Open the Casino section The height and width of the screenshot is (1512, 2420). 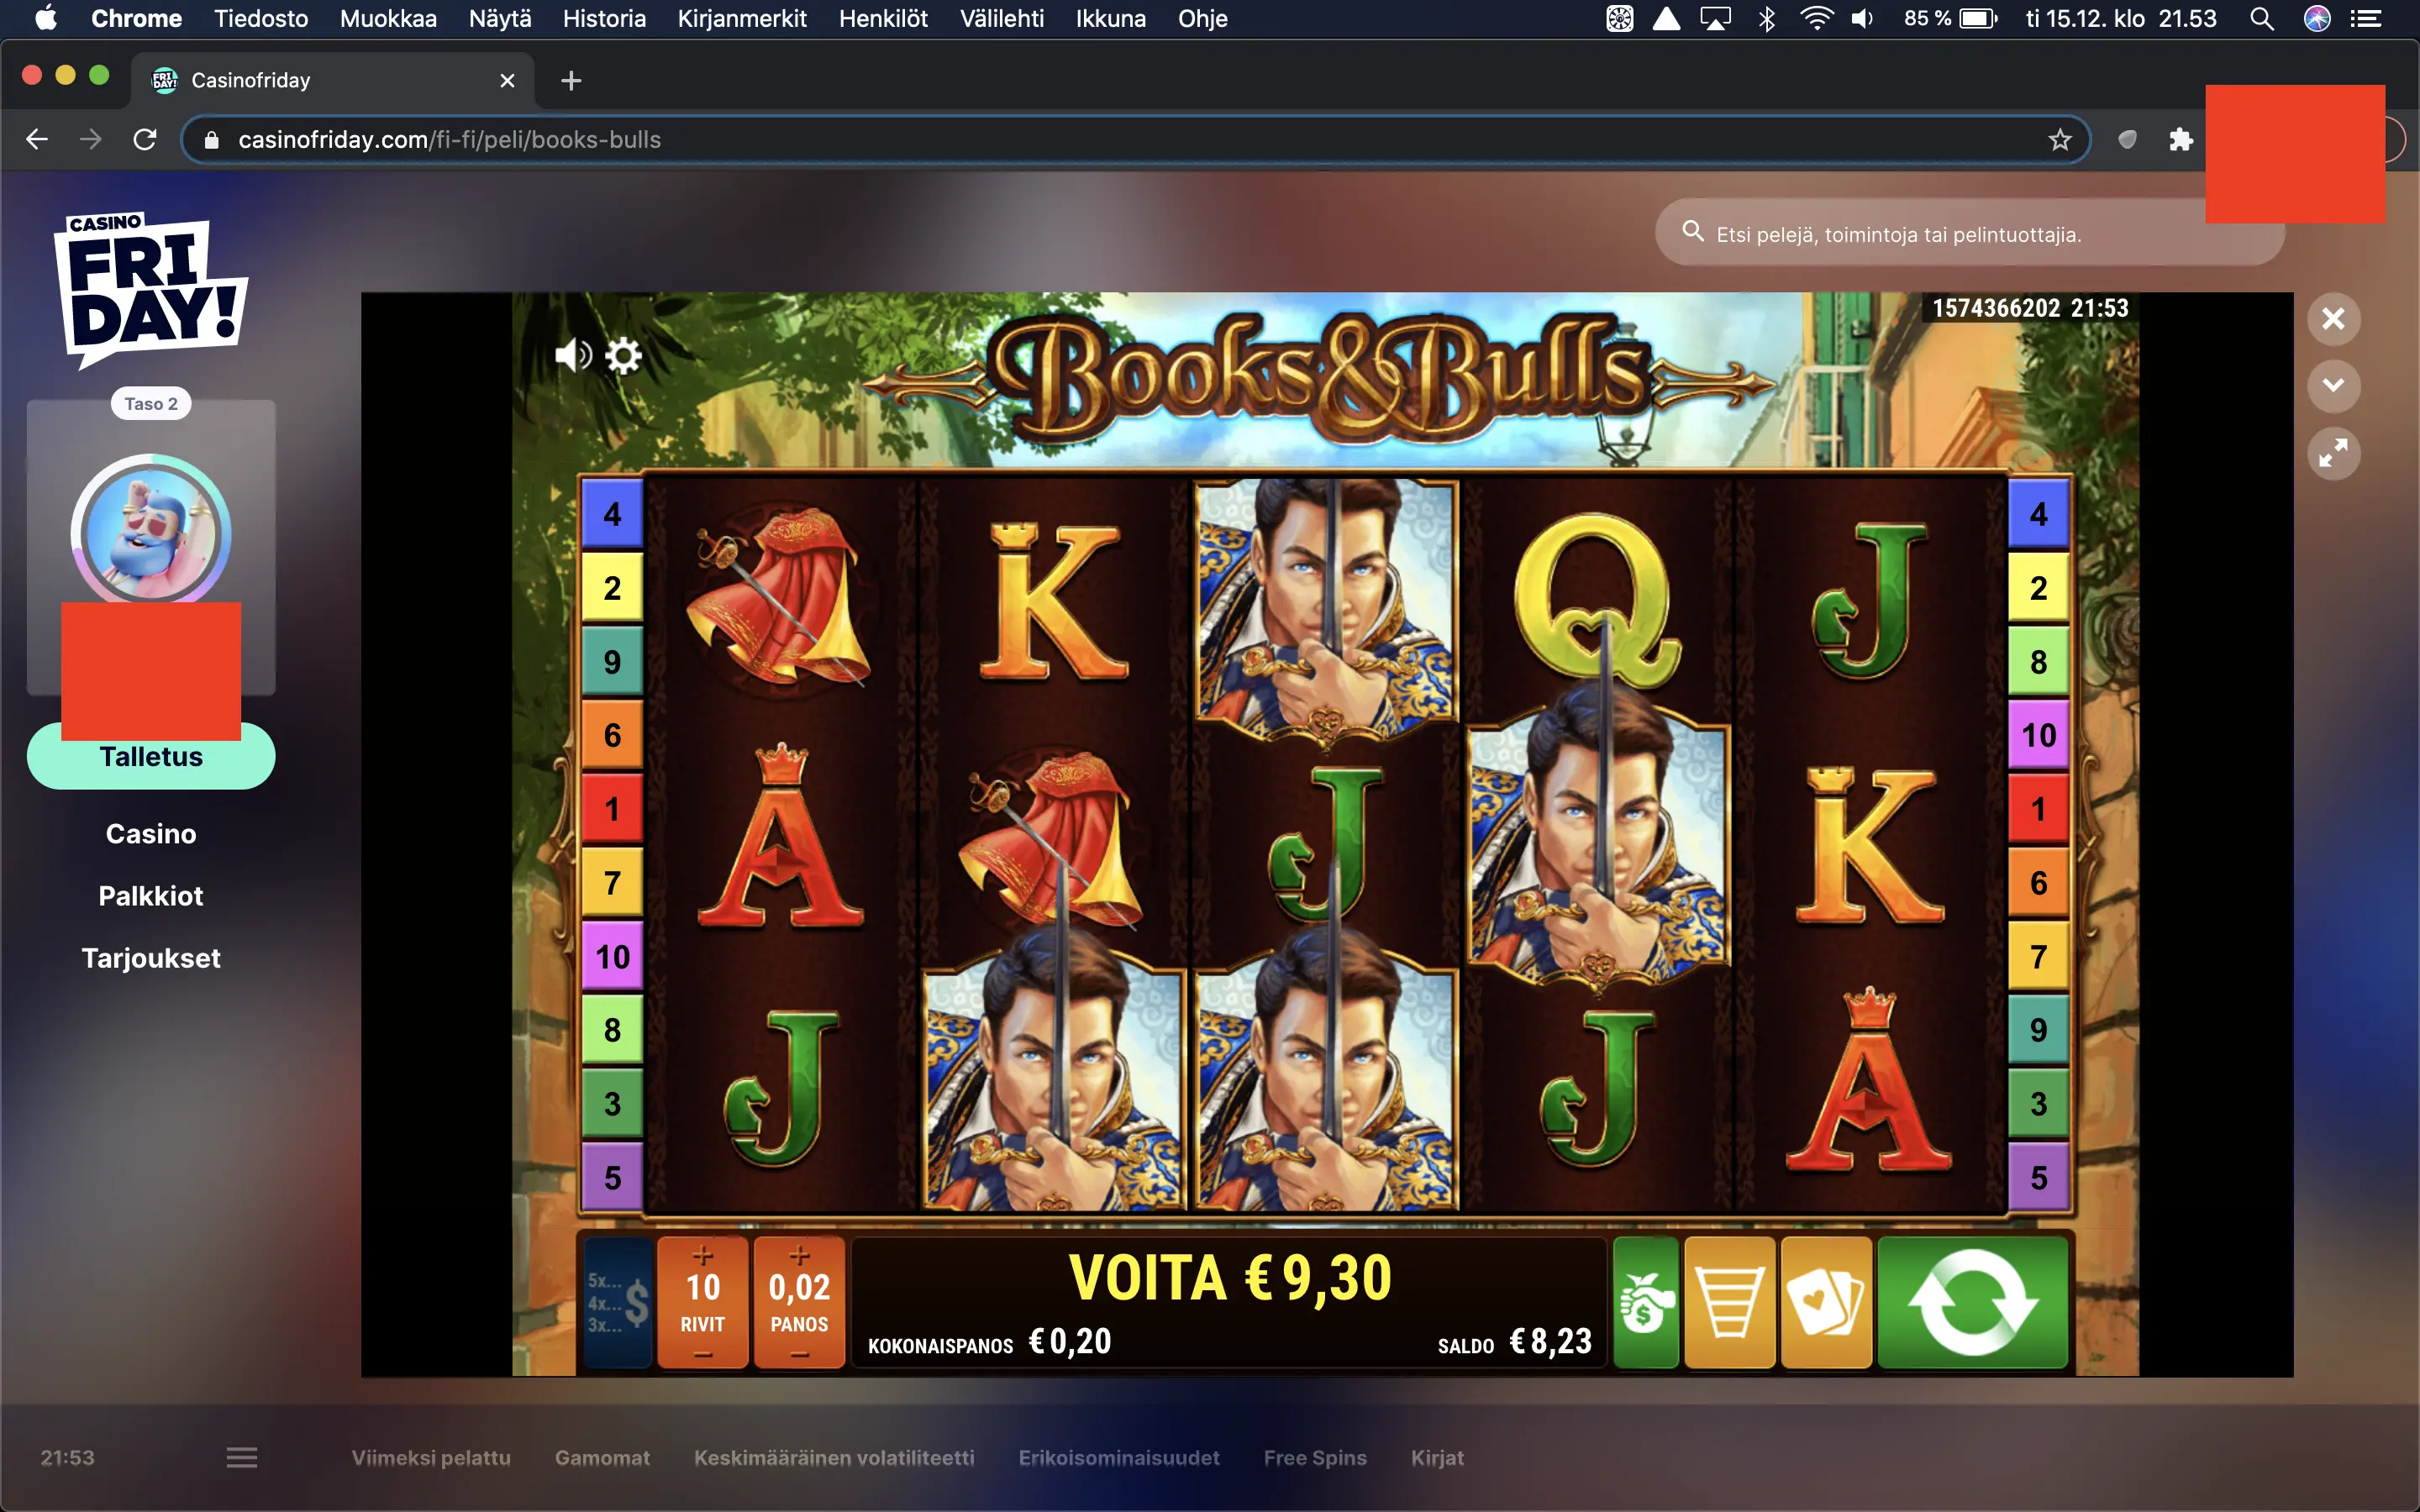151,834
